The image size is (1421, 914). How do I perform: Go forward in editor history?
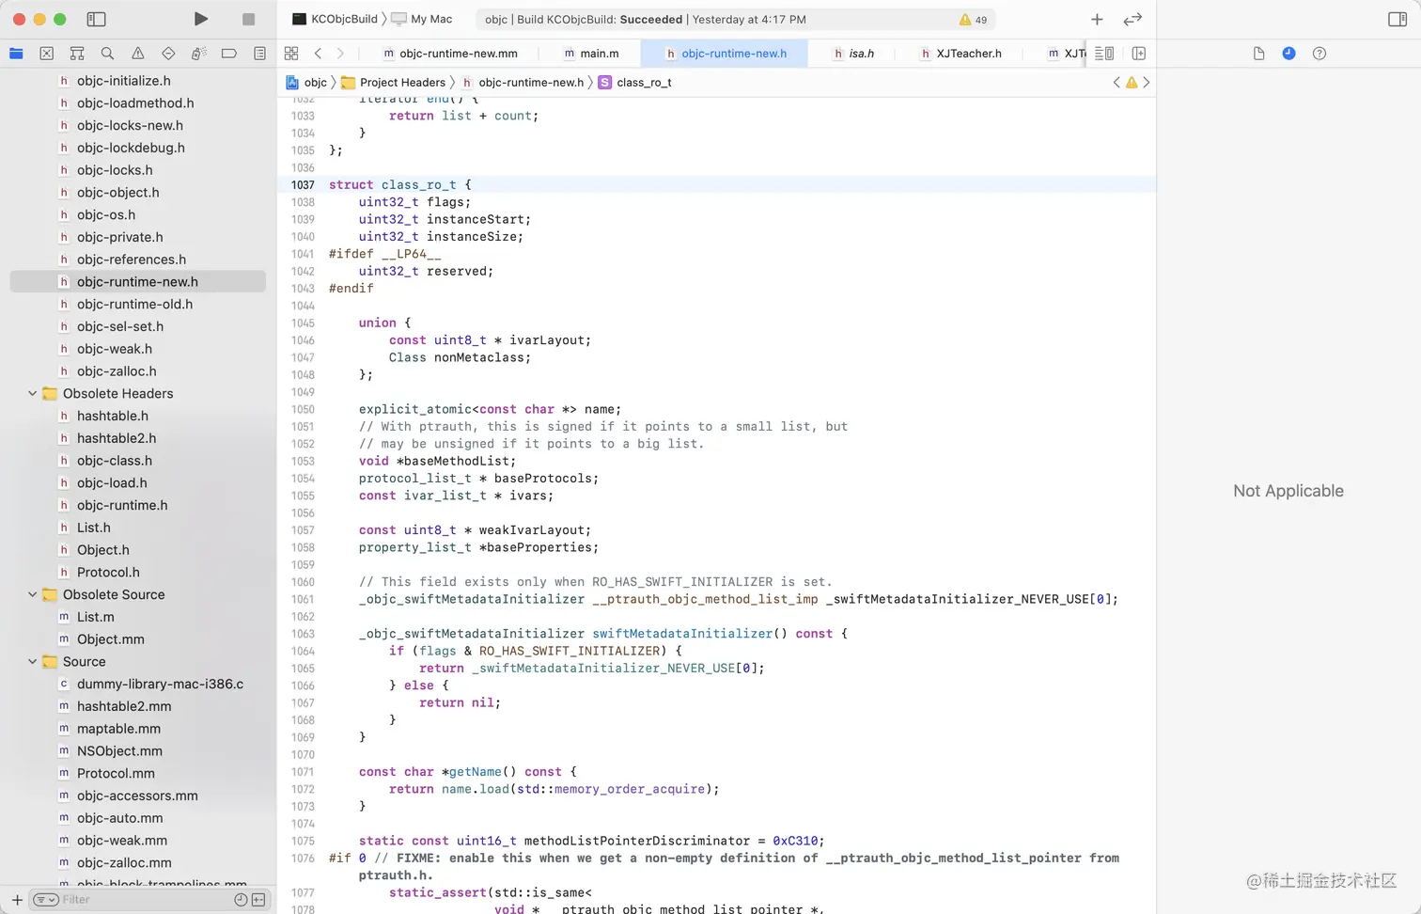340,54
